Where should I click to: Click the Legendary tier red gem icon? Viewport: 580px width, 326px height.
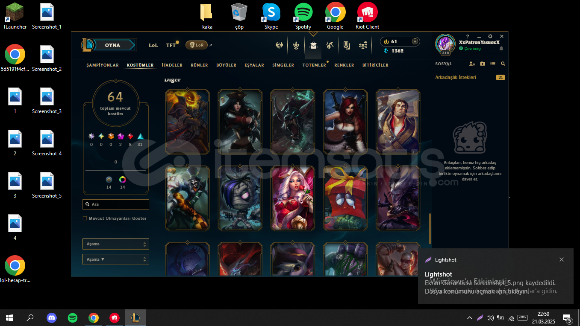point(130,137)
